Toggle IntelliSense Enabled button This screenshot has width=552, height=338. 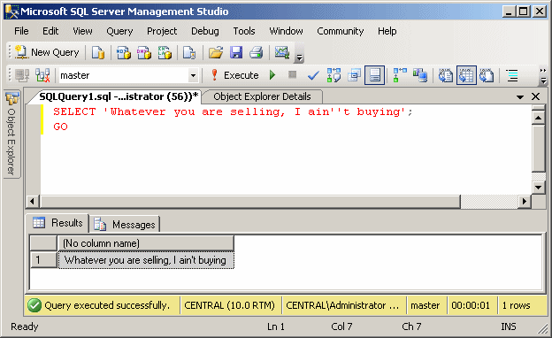point(374,75)
